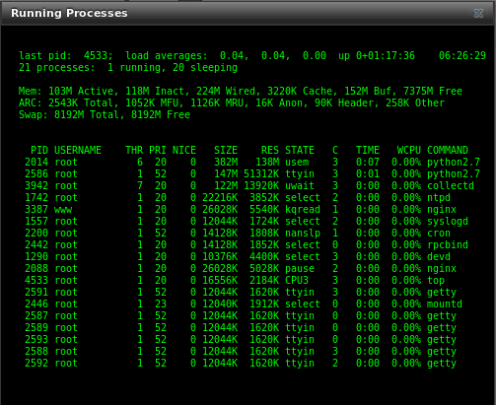This screenshot has width=496, height=405.
Task: Click the top process row with PID 4533
Action: coord(235,280)
